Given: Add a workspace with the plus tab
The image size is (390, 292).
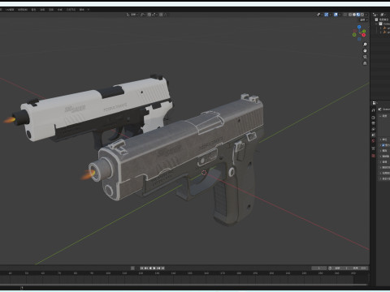Looking at the screenshot, I should (x=89, y=10).
